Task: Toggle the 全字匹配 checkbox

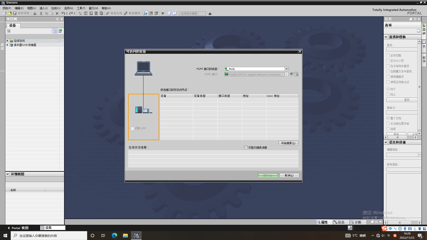Action: coord(388,55)
